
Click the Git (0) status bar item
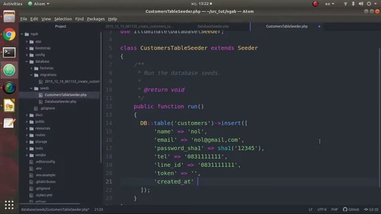[371, 209]
